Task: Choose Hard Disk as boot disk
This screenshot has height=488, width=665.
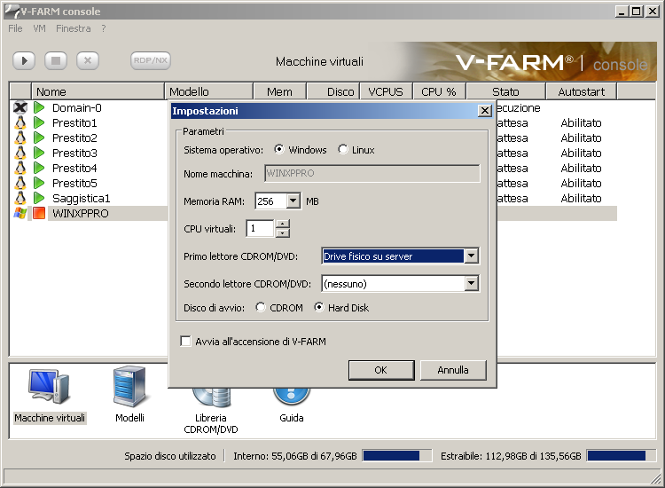Action: [319, 307]
